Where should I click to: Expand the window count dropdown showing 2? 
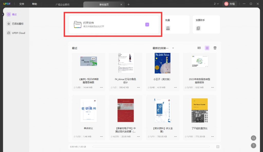(x=216, y=4)
